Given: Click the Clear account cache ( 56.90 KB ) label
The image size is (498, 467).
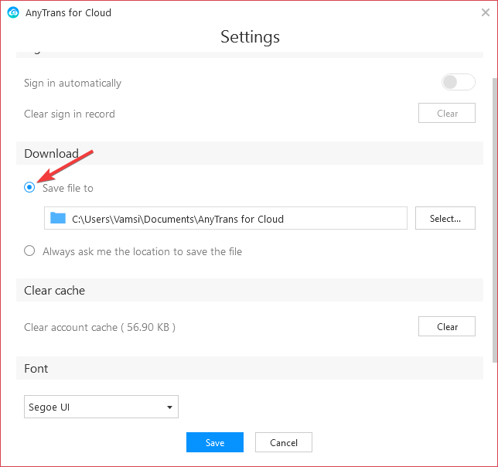Looking at the screenshot, I should click(100, 327).
